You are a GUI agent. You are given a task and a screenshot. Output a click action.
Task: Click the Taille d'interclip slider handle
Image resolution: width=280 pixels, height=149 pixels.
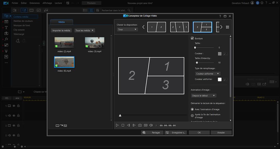pos(197,63)
